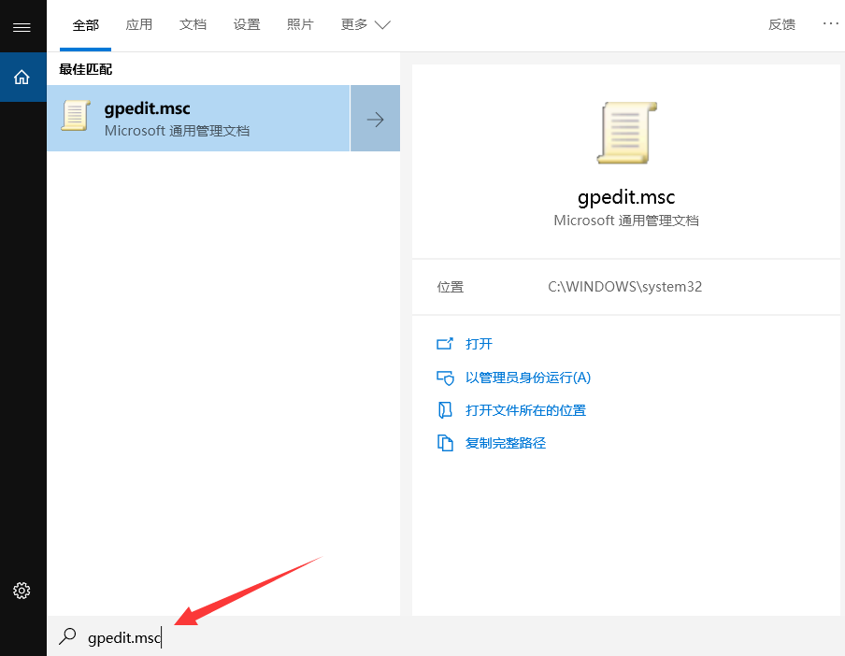845x656 pixels.
Task: Click the 打开 link
Action: pos(479,344)
